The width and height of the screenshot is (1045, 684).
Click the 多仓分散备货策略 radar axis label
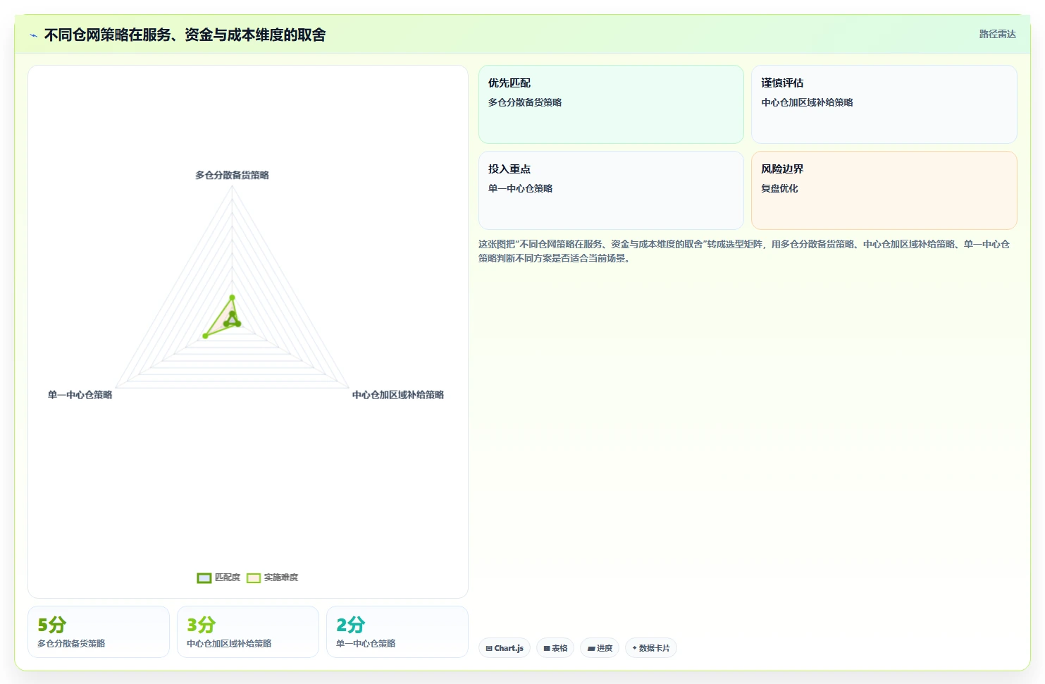(232, 175)
